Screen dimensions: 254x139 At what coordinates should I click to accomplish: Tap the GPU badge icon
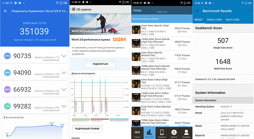point(7,73)
